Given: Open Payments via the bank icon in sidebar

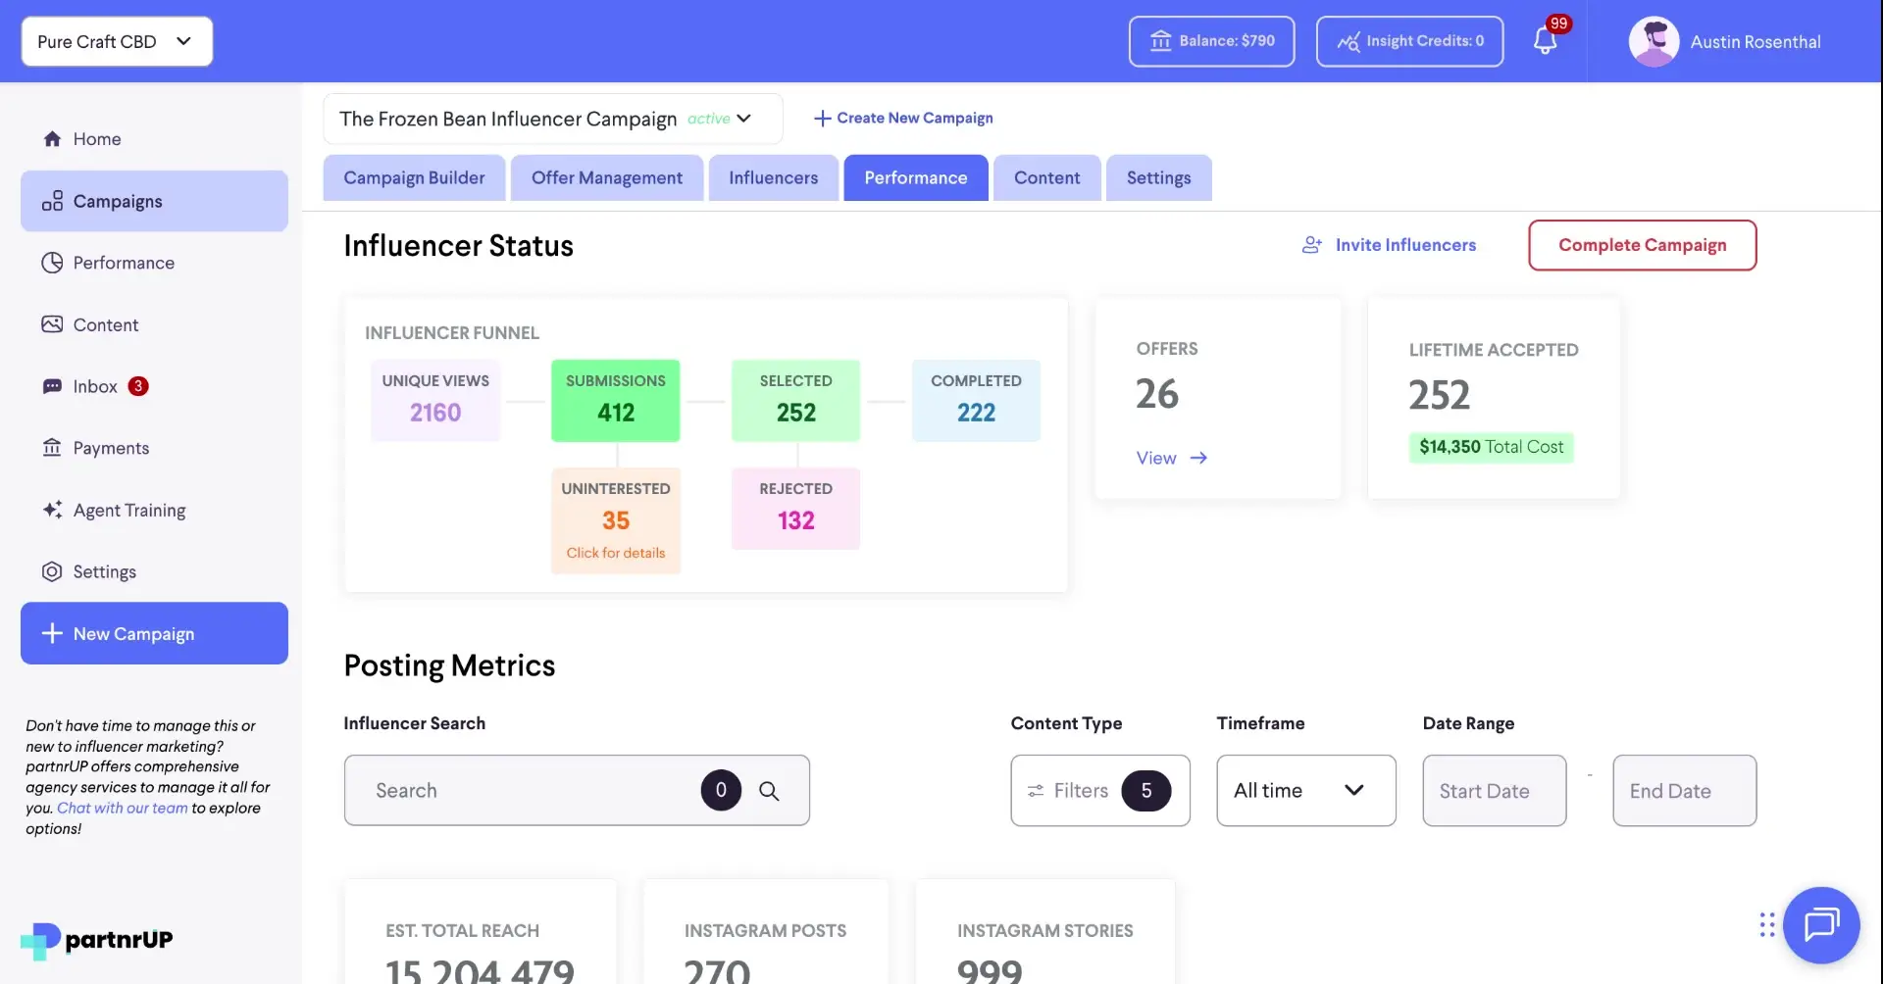Looking at the screenshot, I should 53,448.
